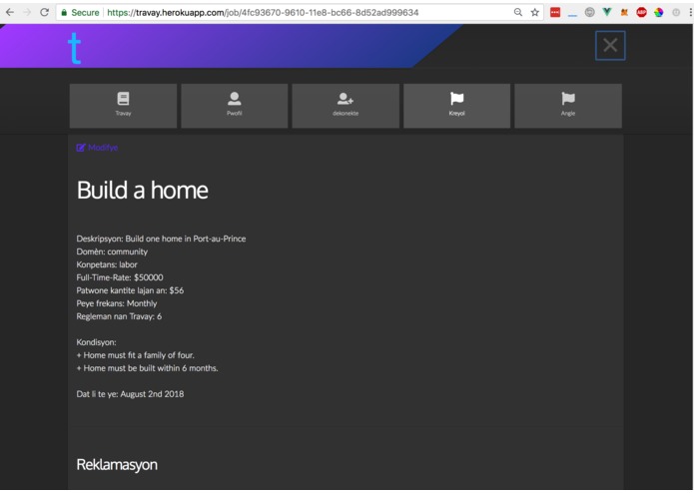Switch language to Angle
694x493 pixels.
[x=568, y=106]
